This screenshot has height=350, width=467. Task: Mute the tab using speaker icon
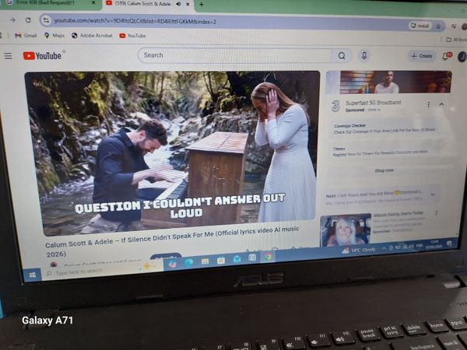[x=179, y=4]
